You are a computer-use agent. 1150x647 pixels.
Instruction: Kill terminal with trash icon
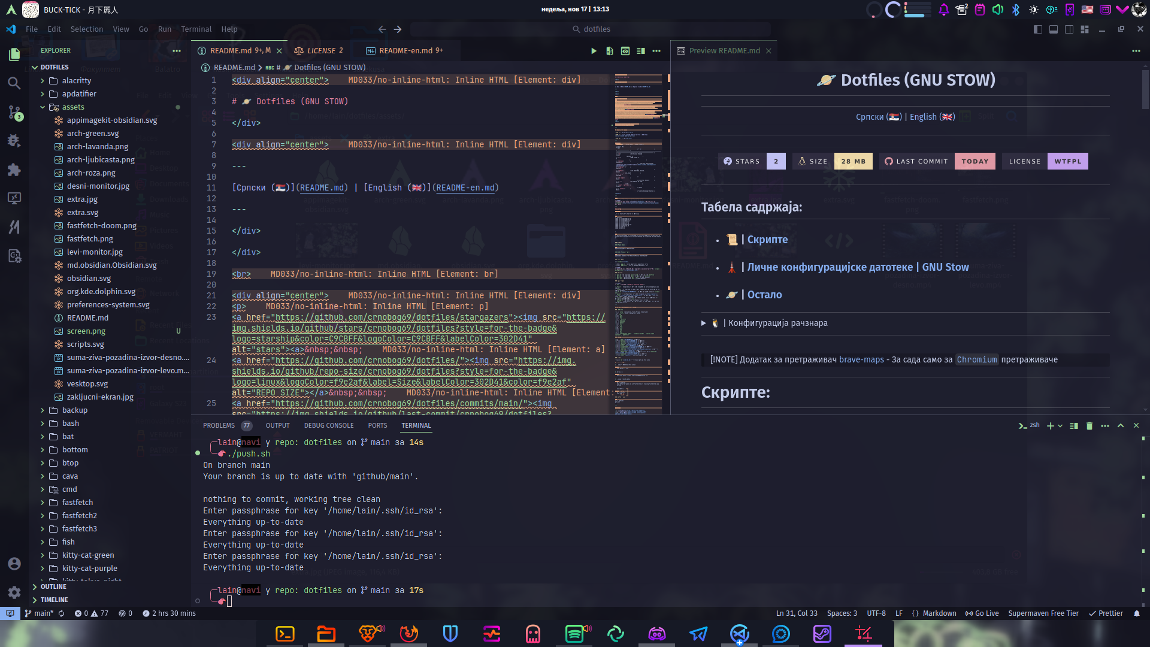[1090, 426]
